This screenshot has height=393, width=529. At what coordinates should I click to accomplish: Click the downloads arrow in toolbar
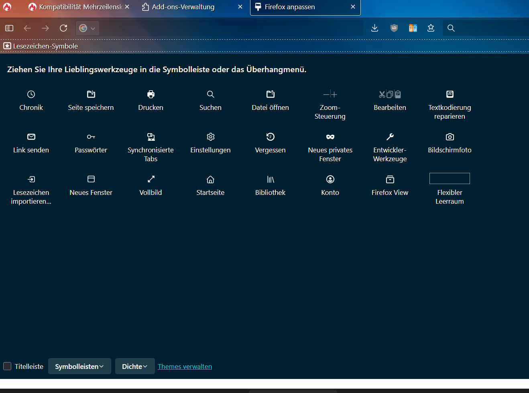click(374, 28)
